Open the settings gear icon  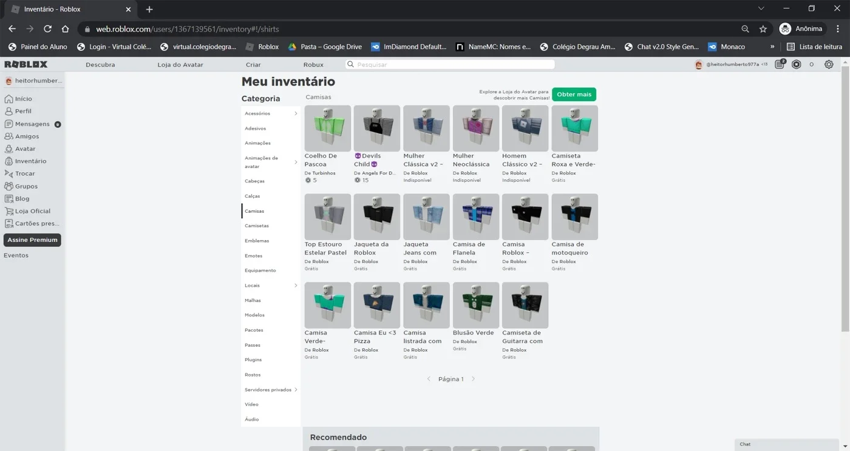click(829, 64)
